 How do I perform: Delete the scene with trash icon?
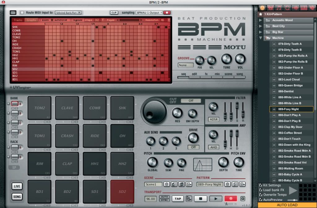click(167, 184)
